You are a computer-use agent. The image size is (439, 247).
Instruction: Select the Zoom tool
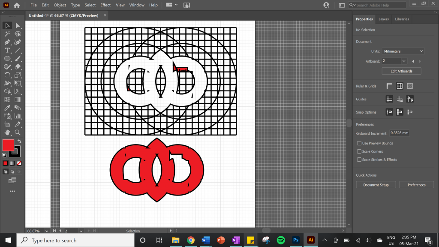[18, 133]
